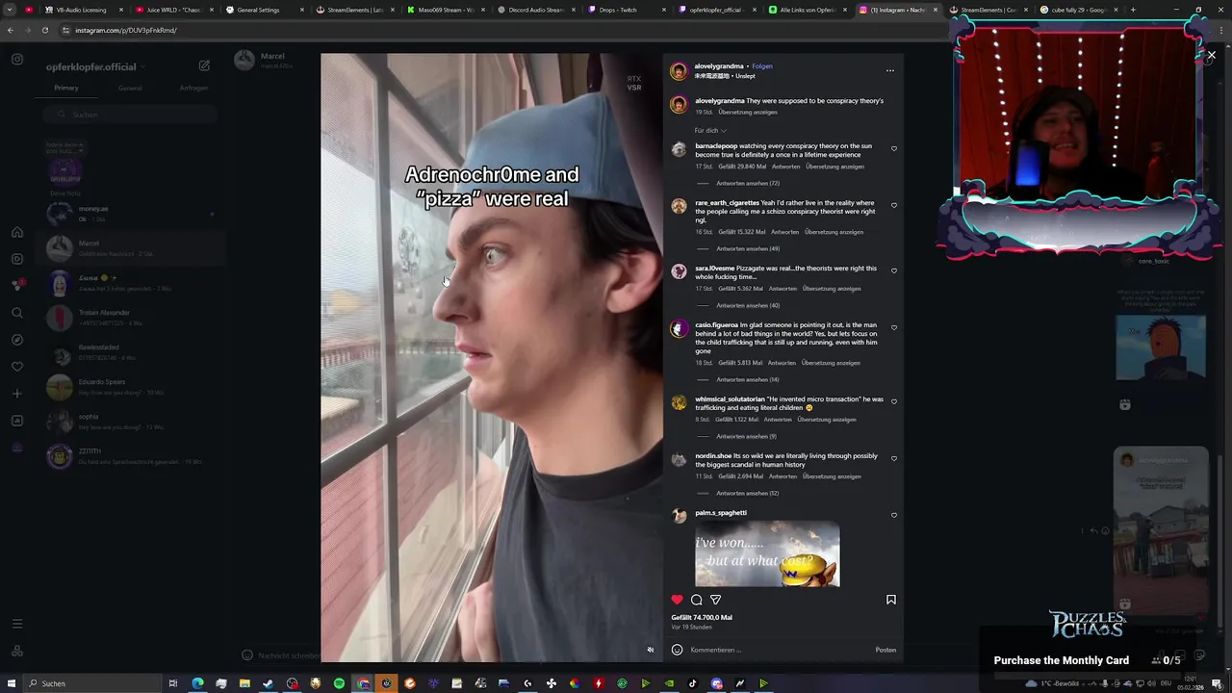Create new post with the sidebar plus

tap(17, 394)
